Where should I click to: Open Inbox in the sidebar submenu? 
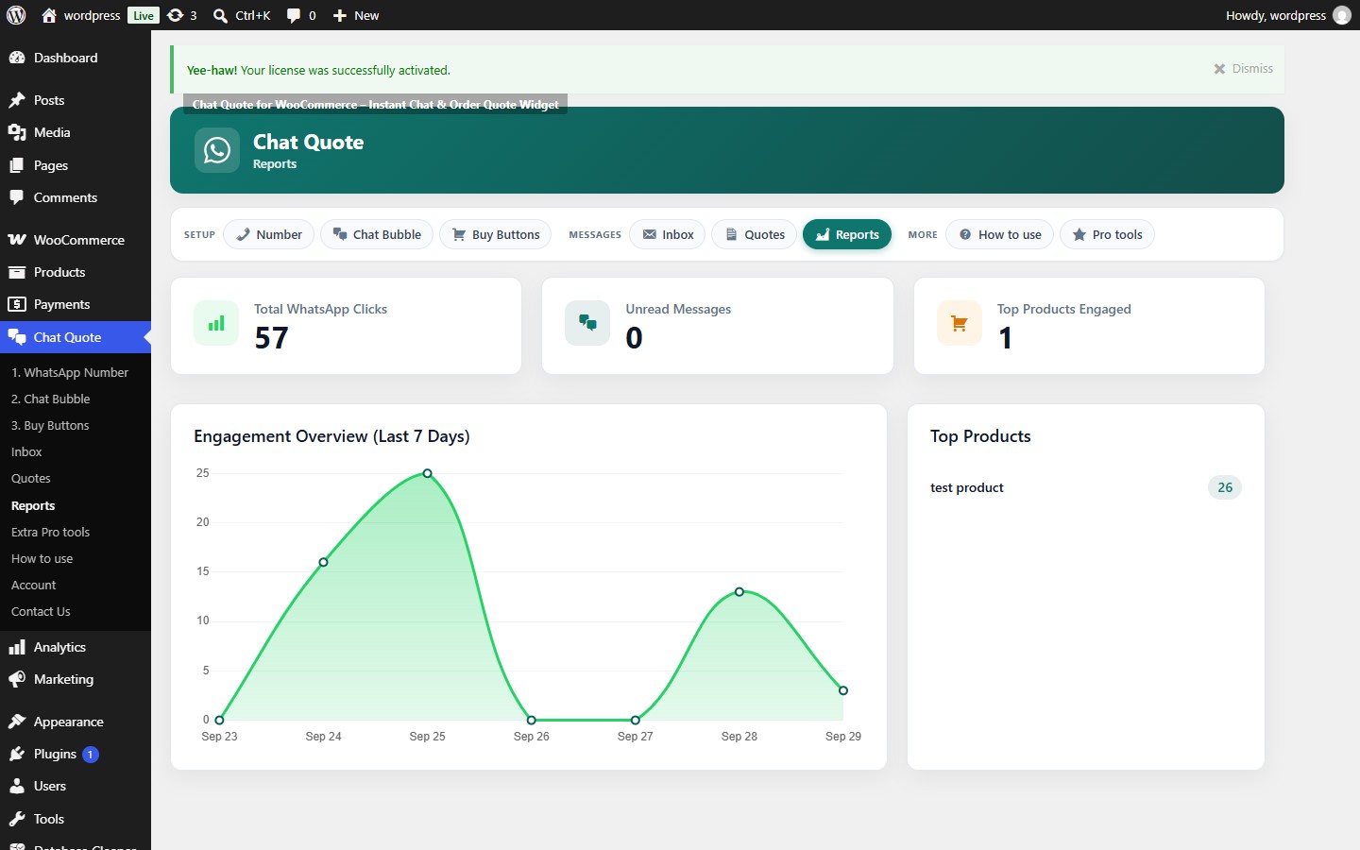coord(76,451)
